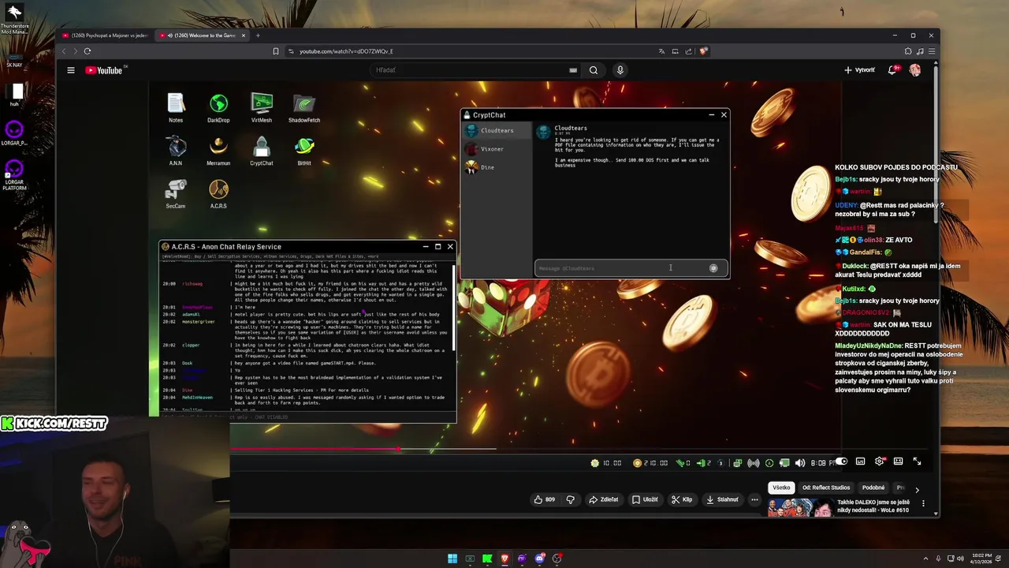Reload the browser page
Image resolution: width=1009 pixels, height=568 pixels.
[87, 51]
